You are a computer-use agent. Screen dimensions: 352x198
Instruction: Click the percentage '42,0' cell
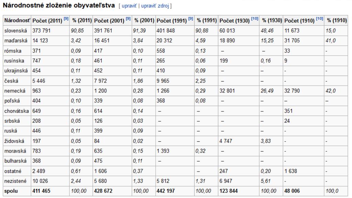tap(331, 91)
